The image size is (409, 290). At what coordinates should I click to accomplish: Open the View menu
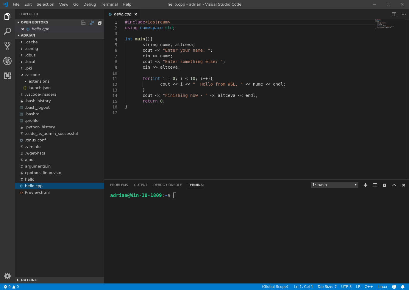click(x=64, y=4)
